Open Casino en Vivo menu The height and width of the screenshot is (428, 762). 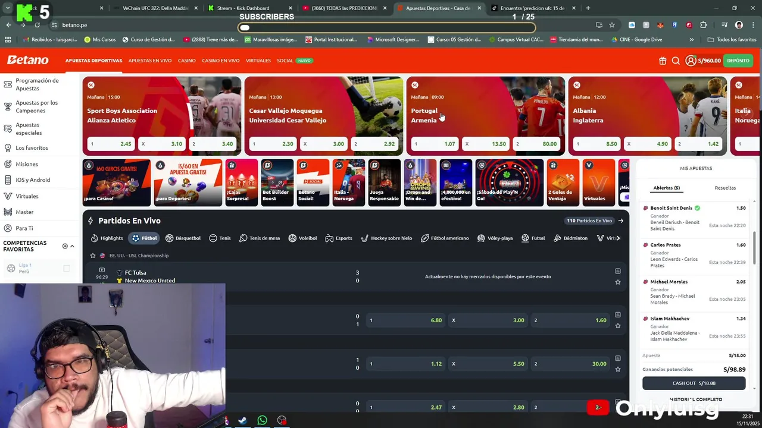point(220,61)
